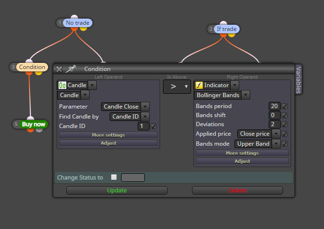Click the red Delete button
The height and width of the screenshot is (229, 324).
click(x=237, y=190)
